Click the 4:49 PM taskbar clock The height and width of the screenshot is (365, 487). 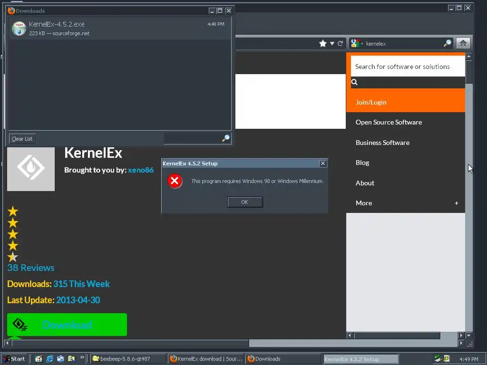[468, 359]
